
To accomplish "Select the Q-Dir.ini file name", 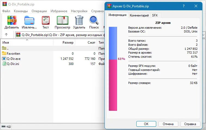I will tap(13, 64).
